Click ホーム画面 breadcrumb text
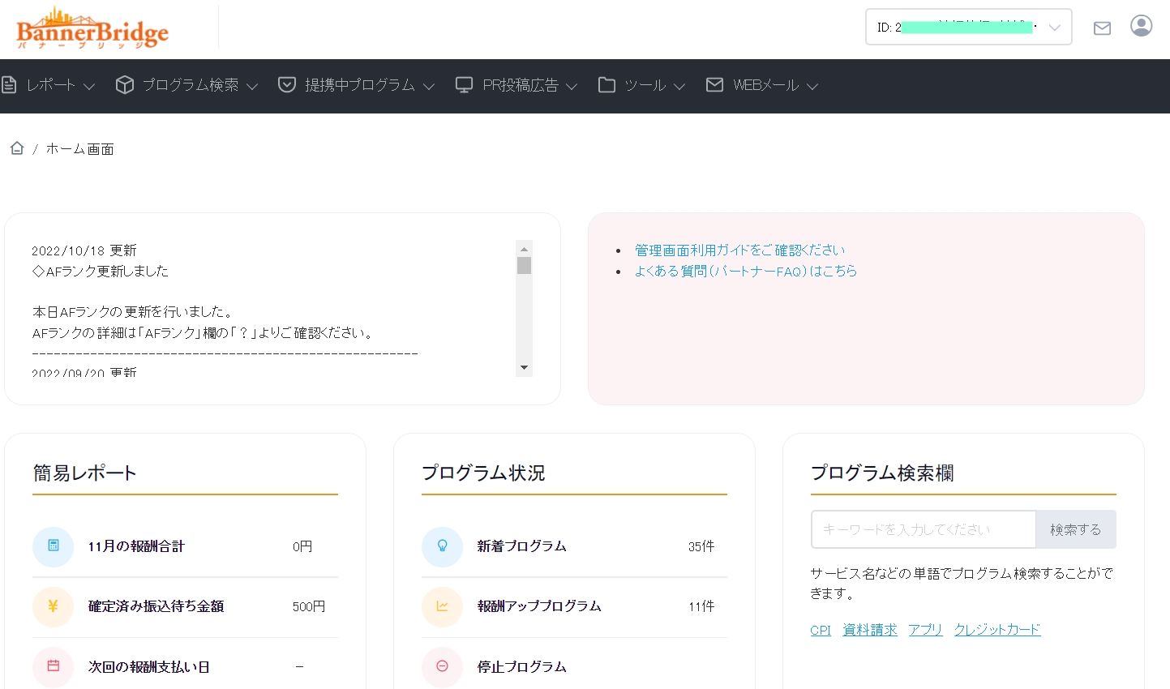The width and height of the screenshot is (1170, 689). [79, 149]
